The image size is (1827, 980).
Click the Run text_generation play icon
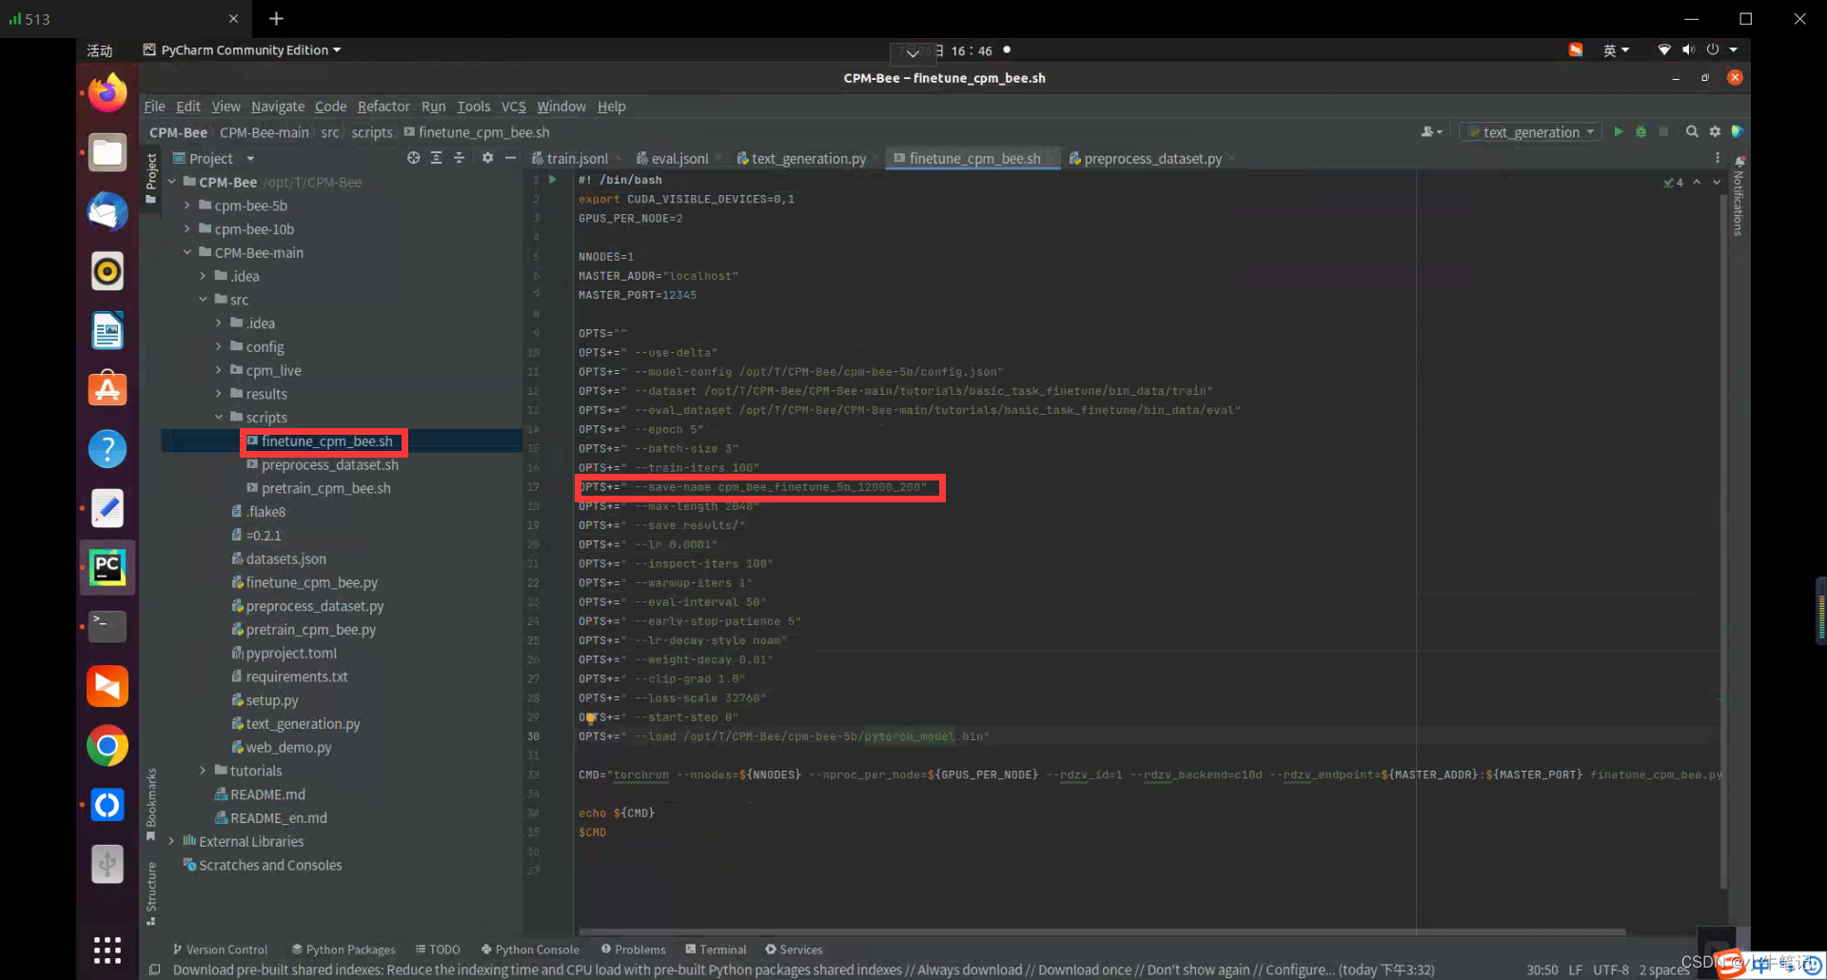(x=1619, y=132)
